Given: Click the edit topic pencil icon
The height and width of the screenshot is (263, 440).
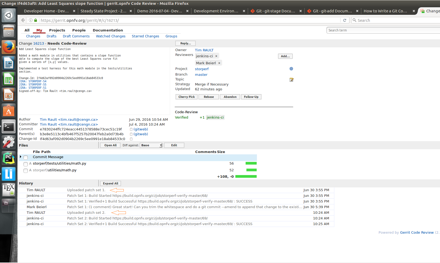Looking at the screenshot, I should 291,80.
